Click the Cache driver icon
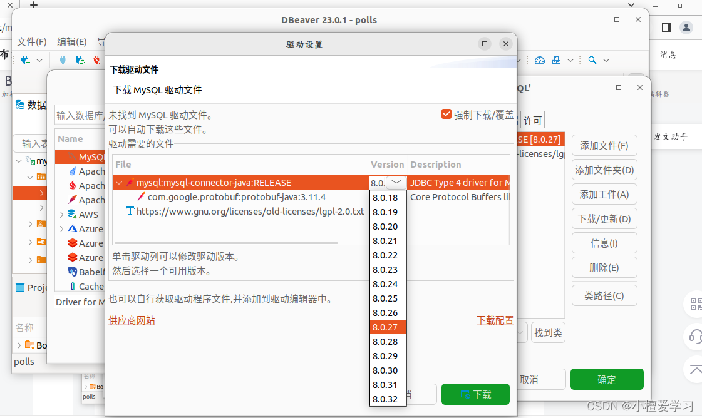Screen dimensions: 702x418 pos(73,286)
